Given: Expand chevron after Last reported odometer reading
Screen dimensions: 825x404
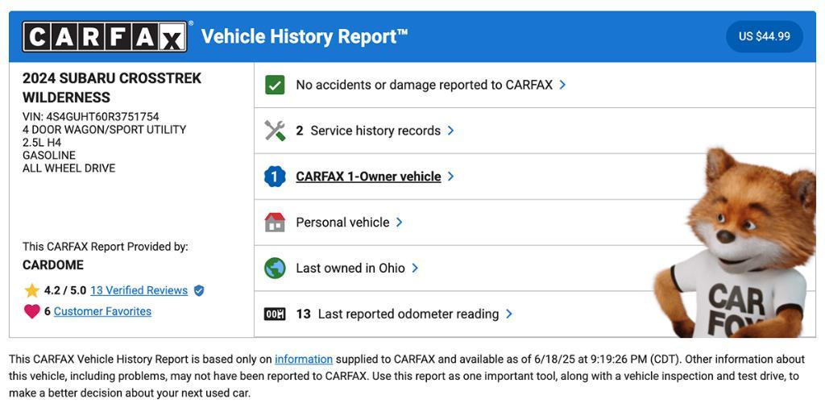Looking at the screenshot, I should [x=509, y=314].
